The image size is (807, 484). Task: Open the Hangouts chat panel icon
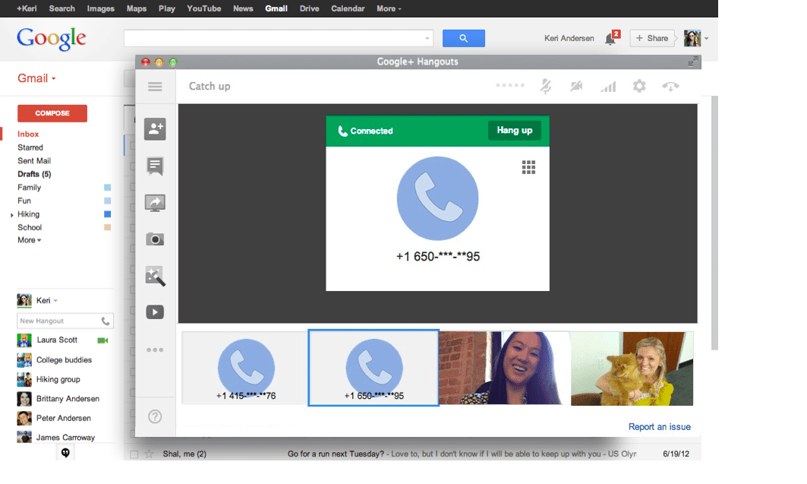155,166
